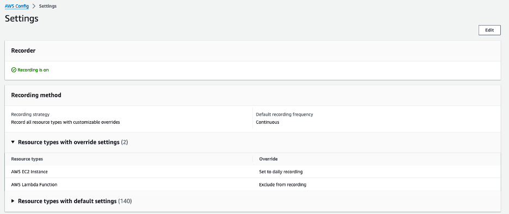Click the Continuous default frequency value
Screen dimensions: 509x214
268,122
